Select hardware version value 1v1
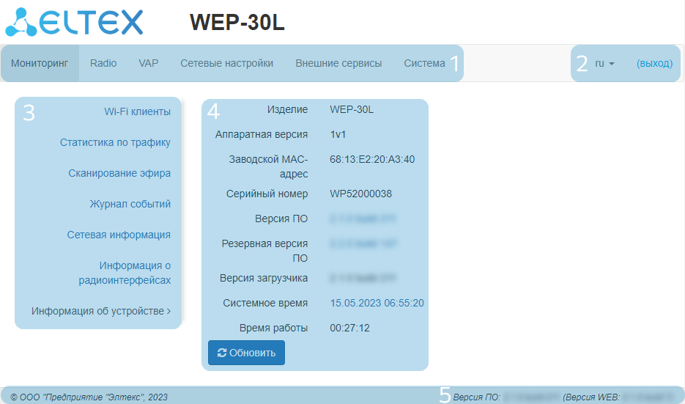Image resolution: width=685 pixels, height=404 pixels. point(338,134)
